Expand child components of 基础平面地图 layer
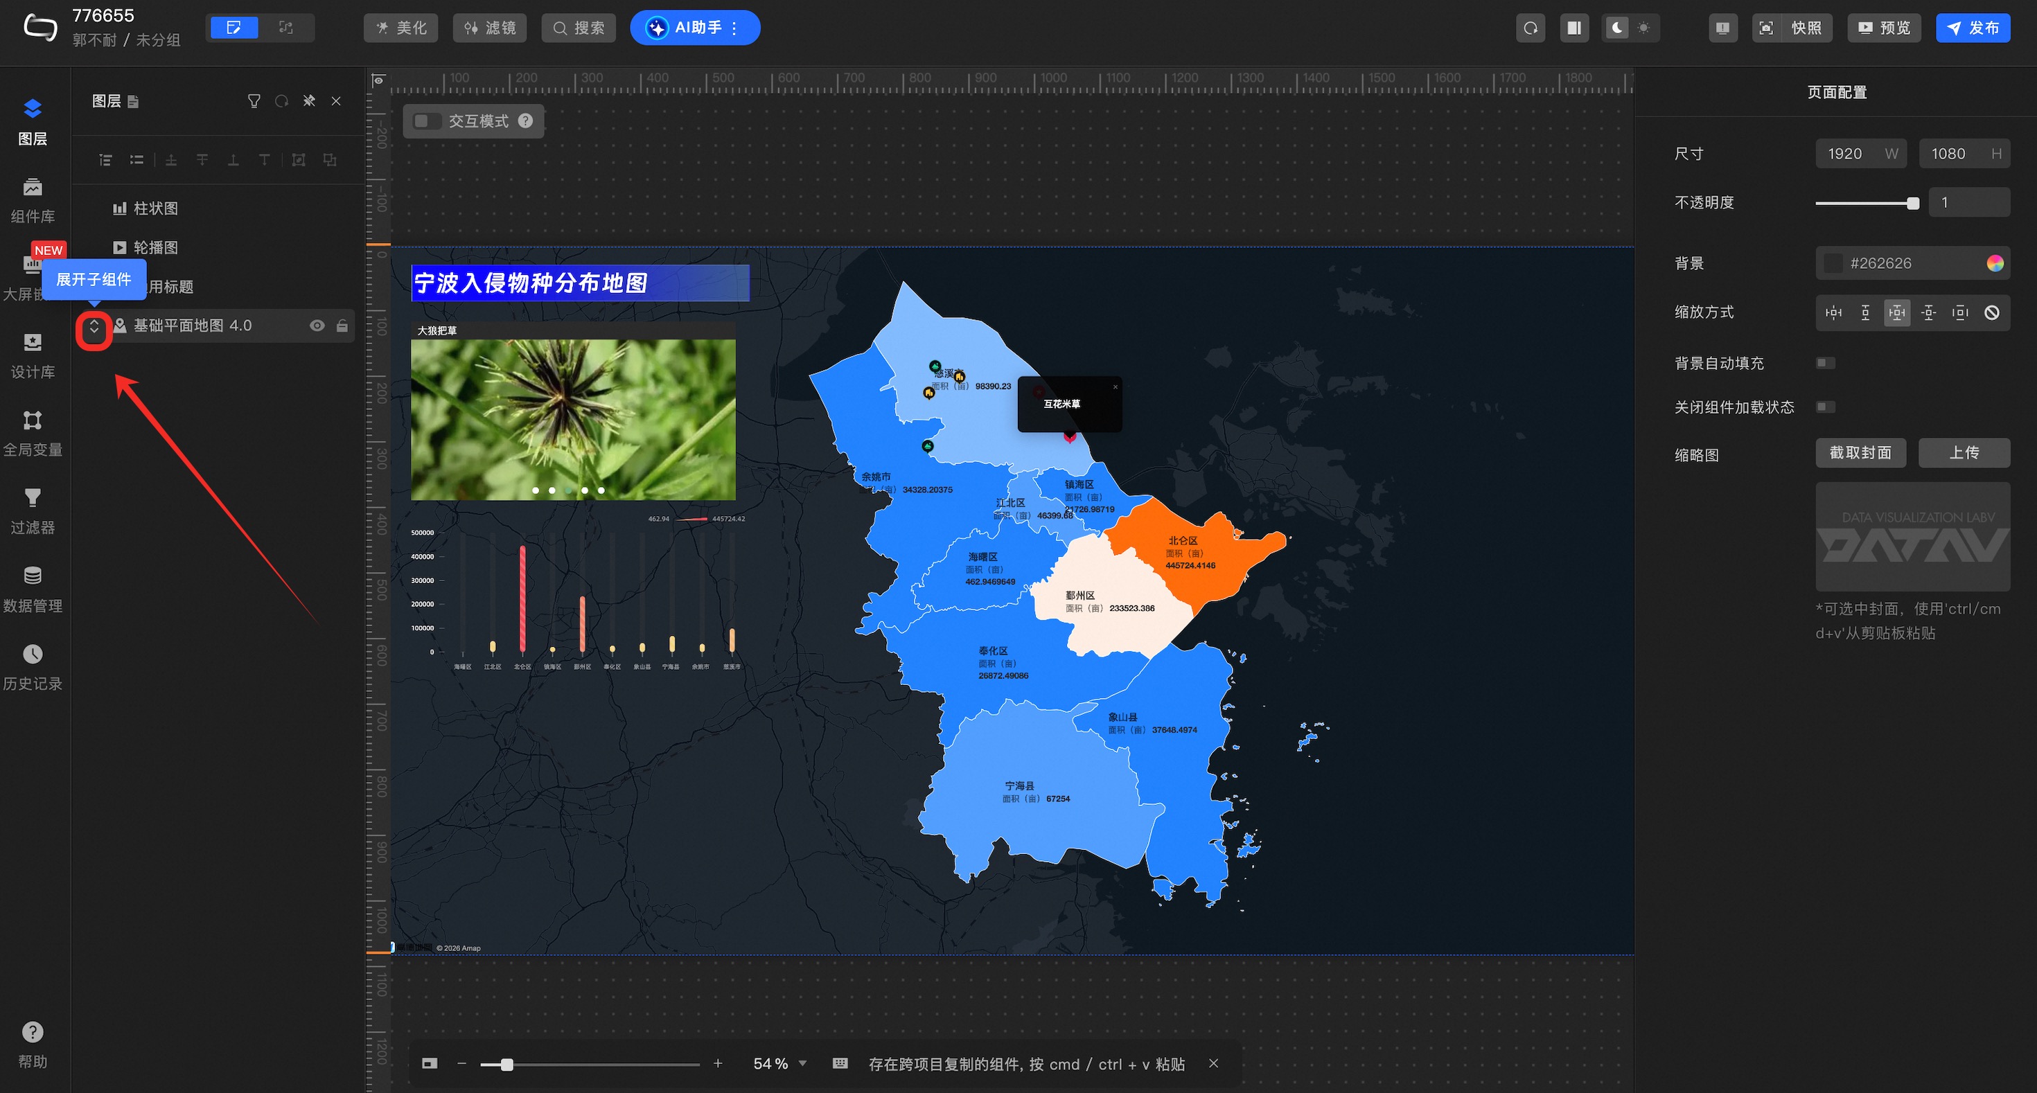 94,326
